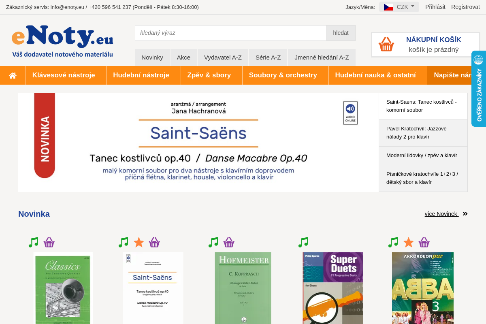
Task: Open the Ověřeno zákazníky side badge
Action: click(479, 89)
